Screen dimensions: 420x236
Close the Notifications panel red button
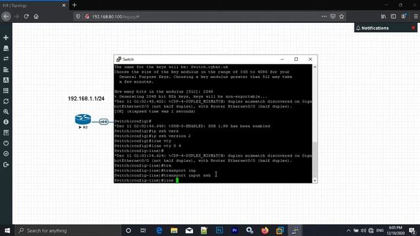click(413, 28)
